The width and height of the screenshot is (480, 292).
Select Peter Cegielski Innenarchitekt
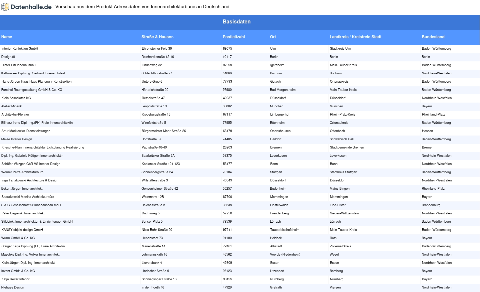23,213
